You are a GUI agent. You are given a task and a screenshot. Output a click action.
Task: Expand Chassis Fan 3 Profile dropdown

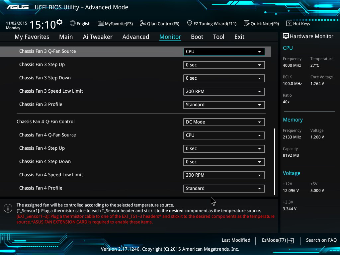point(224,105)
